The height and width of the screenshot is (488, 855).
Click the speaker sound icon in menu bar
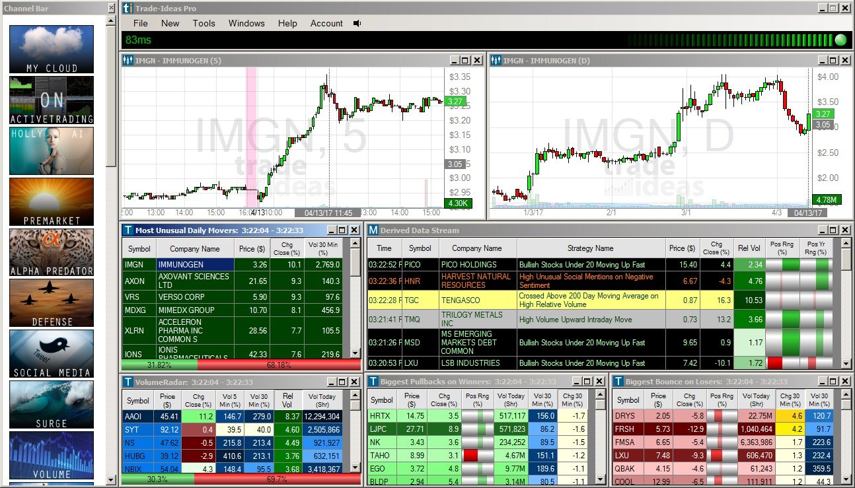[x=357, y=23]
